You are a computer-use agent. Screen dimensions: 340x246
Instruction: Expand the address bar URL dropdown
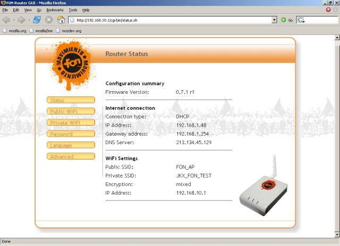point(275,20)
